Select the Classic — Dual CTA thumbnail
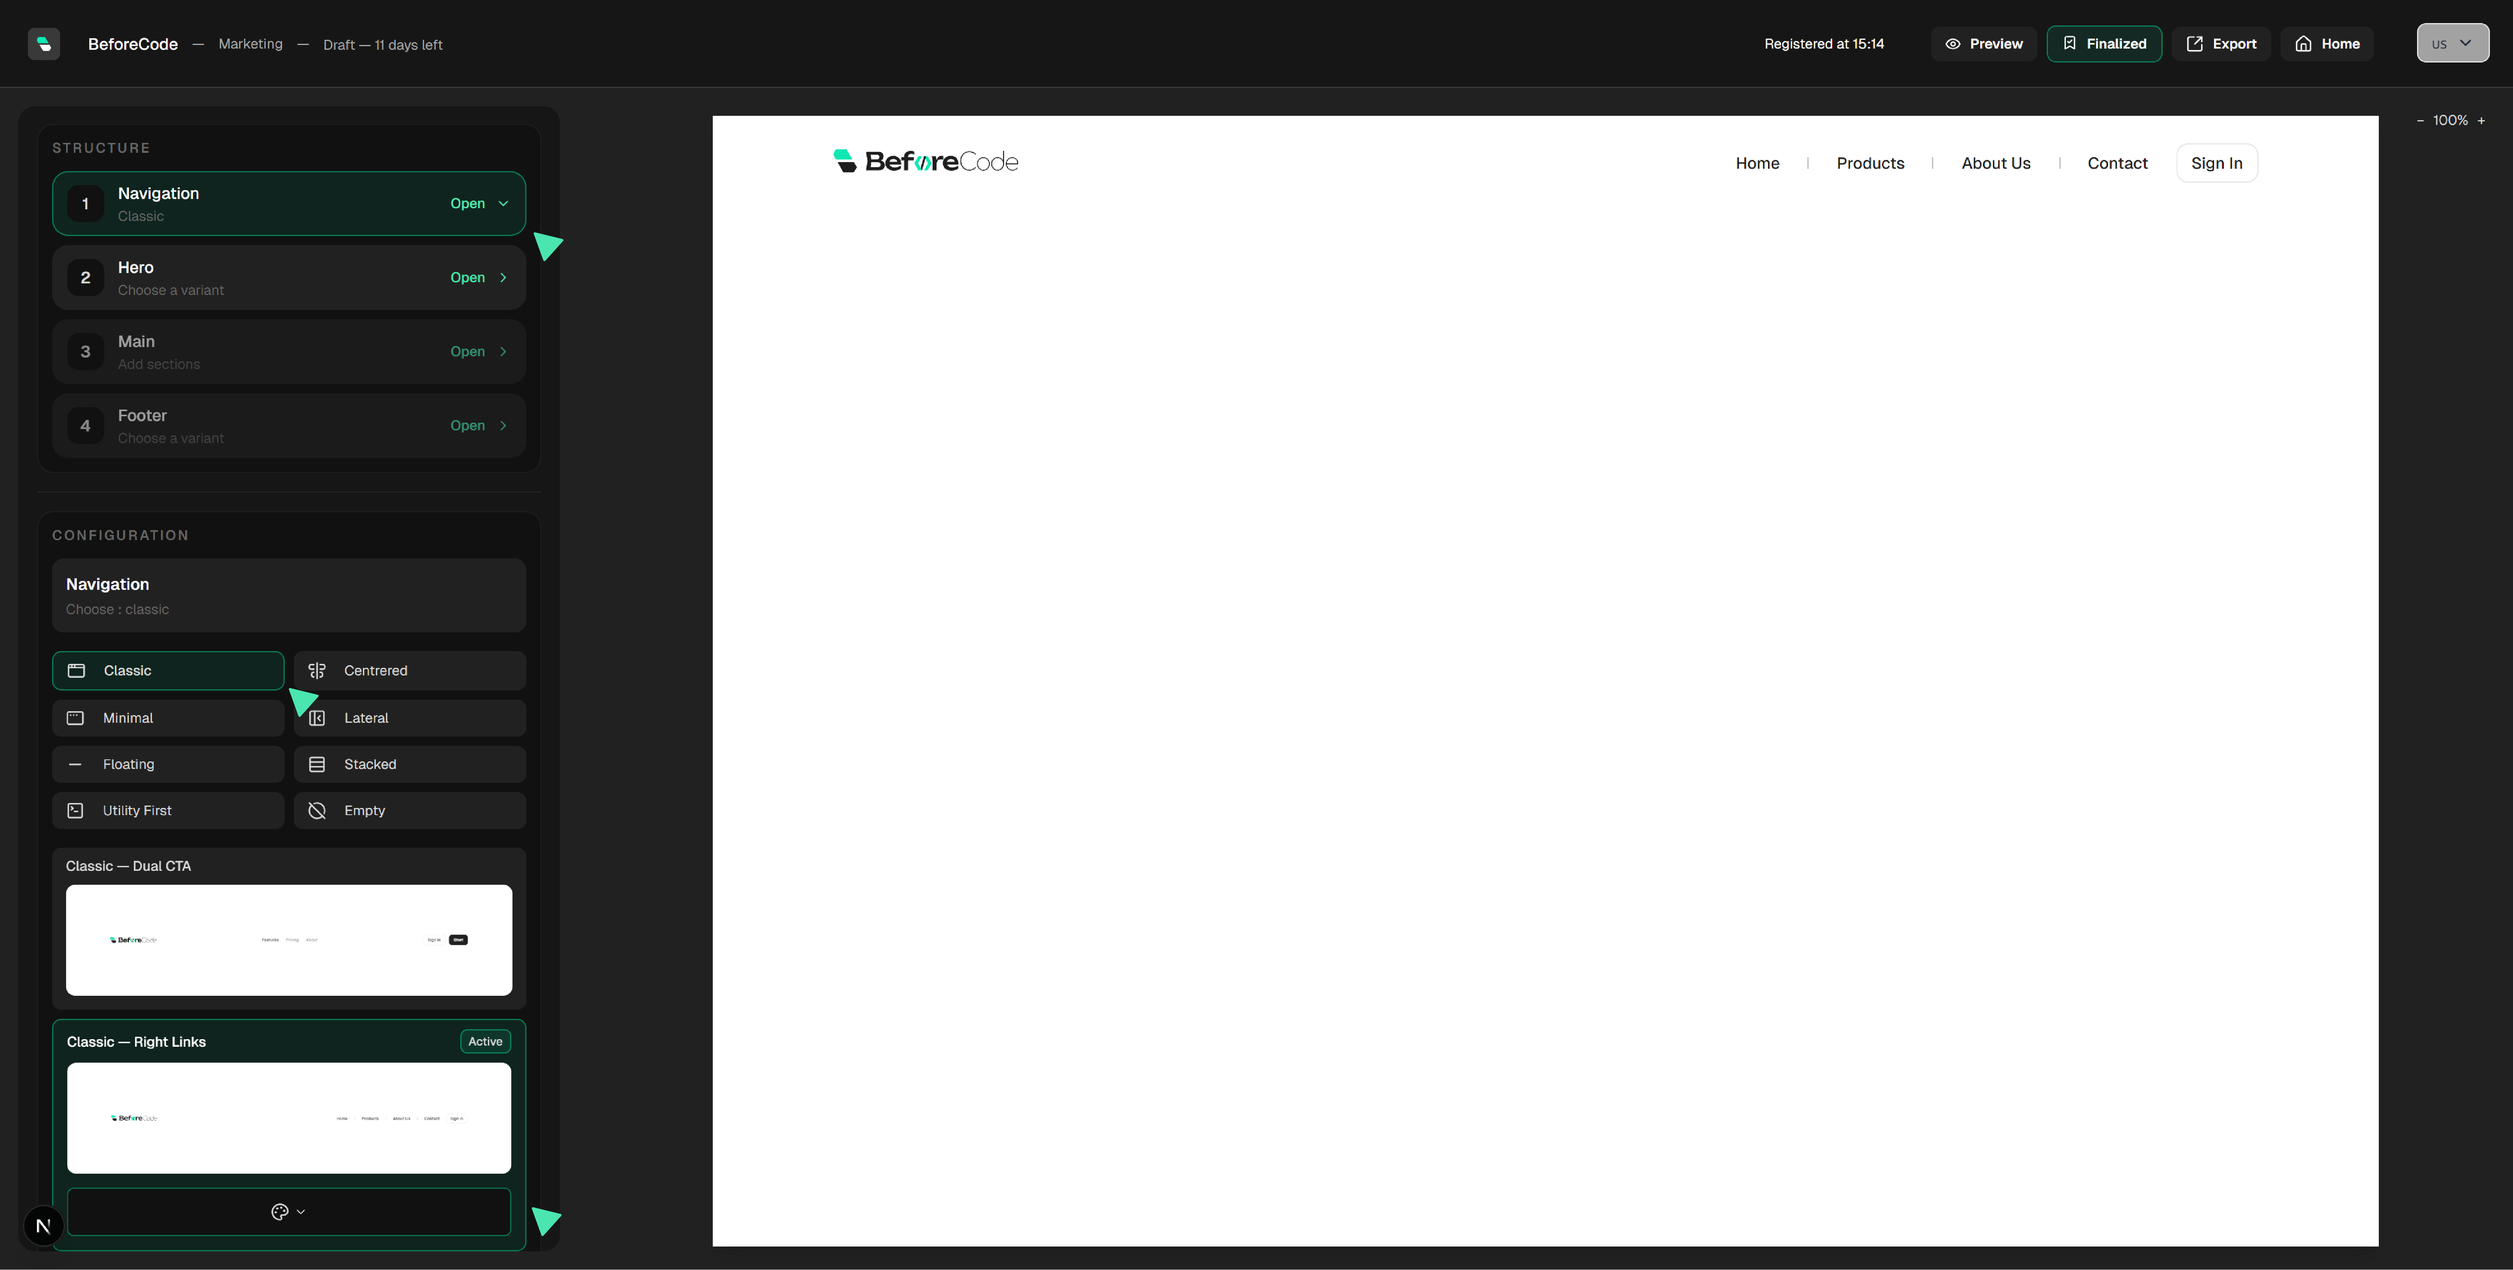 (x=289, y=940)
